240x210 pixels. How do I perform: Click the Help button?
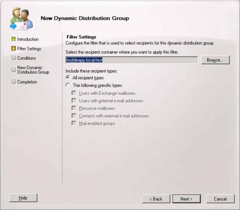23,198
